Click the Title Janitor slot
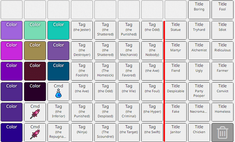Image resolution: width=235 pixels, height=142 pixels. pyautogui.click(x=176, y=132)
